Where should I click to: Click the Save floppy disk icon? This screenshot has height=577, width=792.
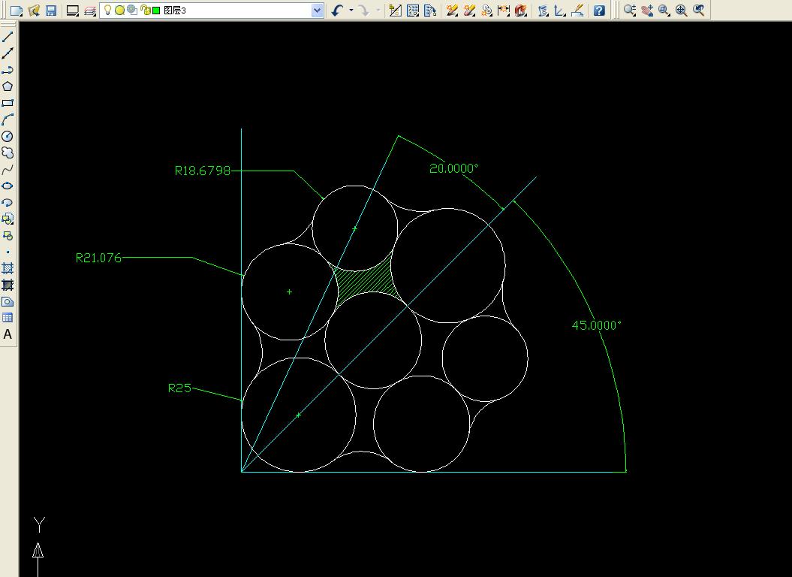[51, 10]
